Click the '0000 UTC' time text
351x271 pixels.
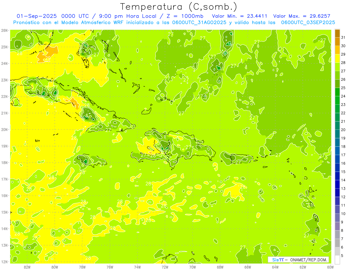(x=75, y=16)
